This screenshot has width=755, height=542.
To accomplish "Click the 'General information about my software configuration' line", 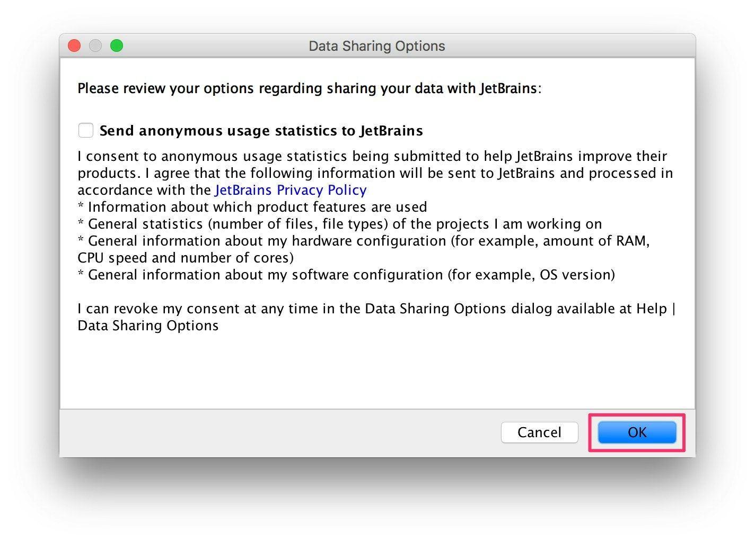I will pyautogui.click(x=346, y=275).
